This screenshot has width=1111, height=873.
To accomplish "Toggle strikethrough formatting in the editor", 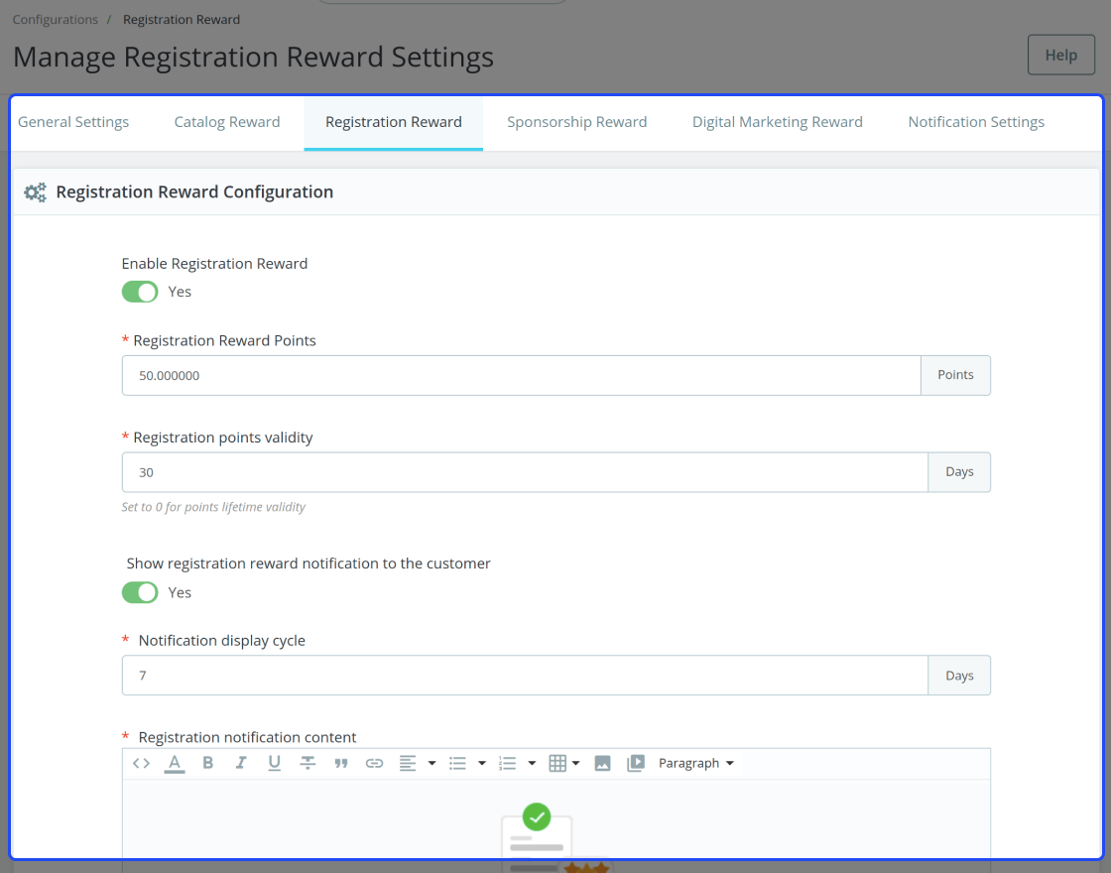I will click(x=308, y=763).
